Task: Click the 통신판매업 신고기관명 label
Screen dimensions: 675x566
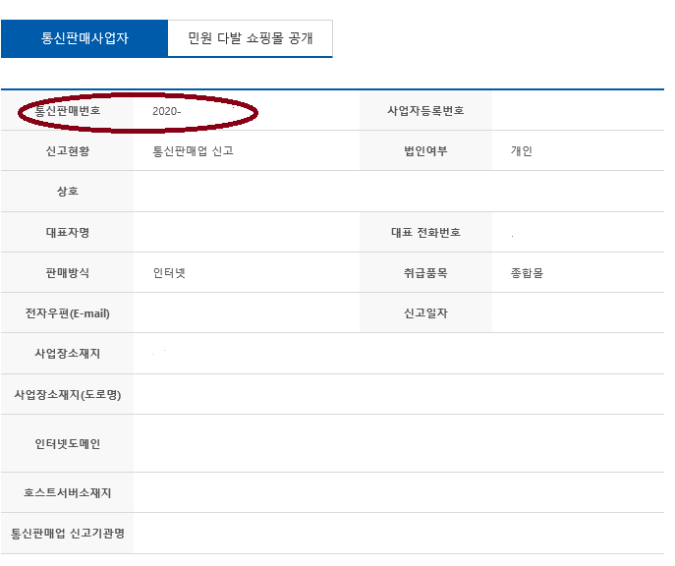Action: (68, 534)
